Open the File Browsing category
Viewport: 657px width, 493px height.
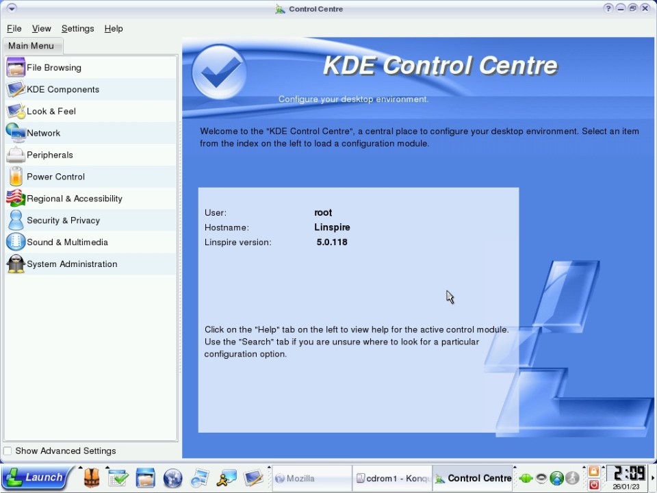pyautogui.click(x=53, y=68)
